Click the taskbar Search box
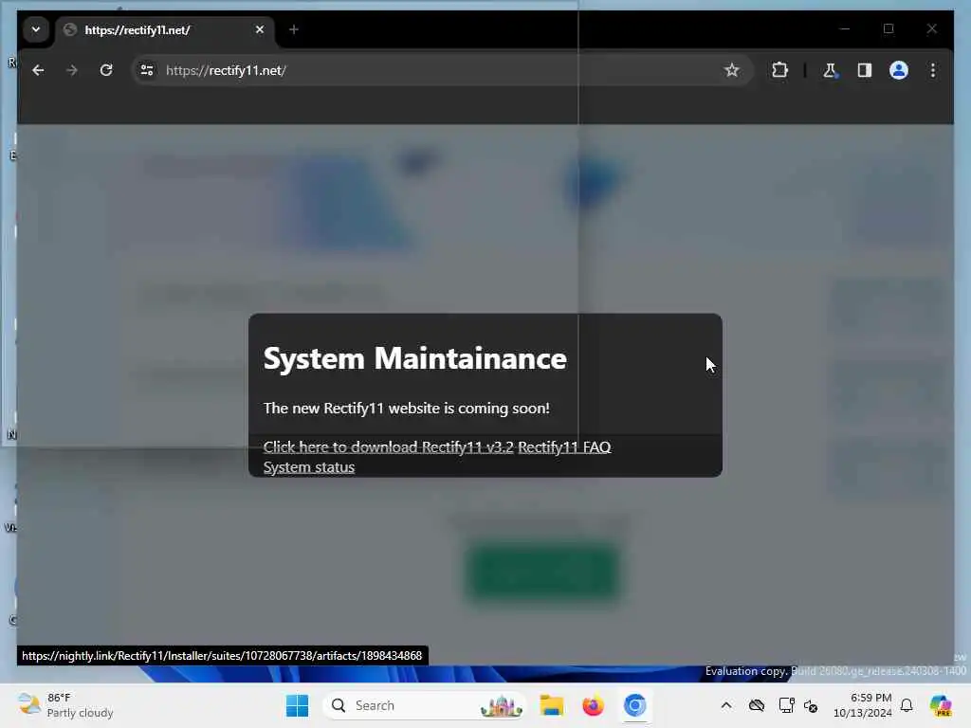 [423, 705]
